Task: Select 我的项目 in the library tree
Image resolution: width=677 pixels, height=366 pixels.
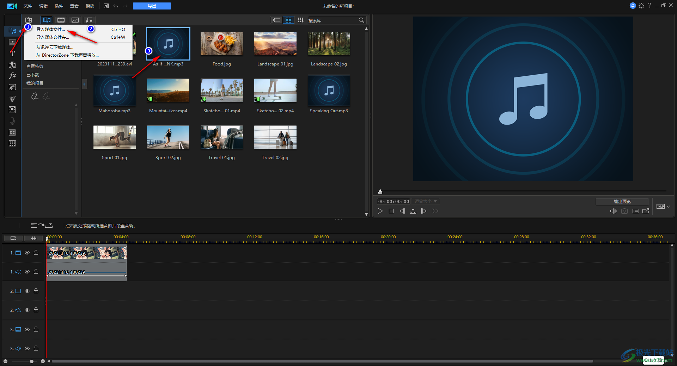Action: tap(35, 83)
